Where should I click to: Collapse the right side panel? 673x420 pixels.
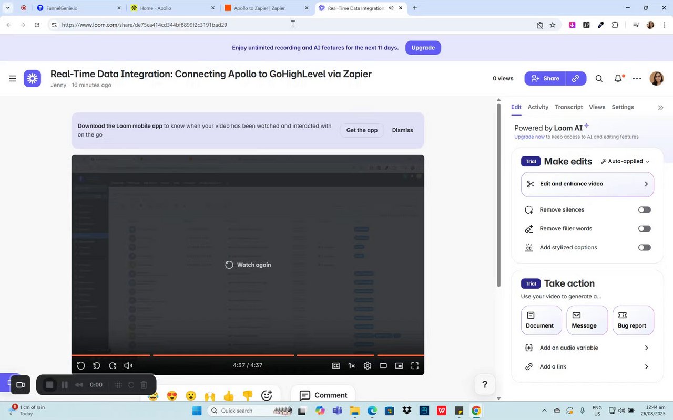[x=661, y=107]
